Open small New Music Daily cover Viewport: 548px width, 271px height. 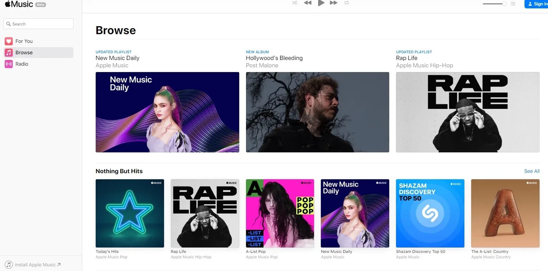pyautogui.click(x=355, y=213)
